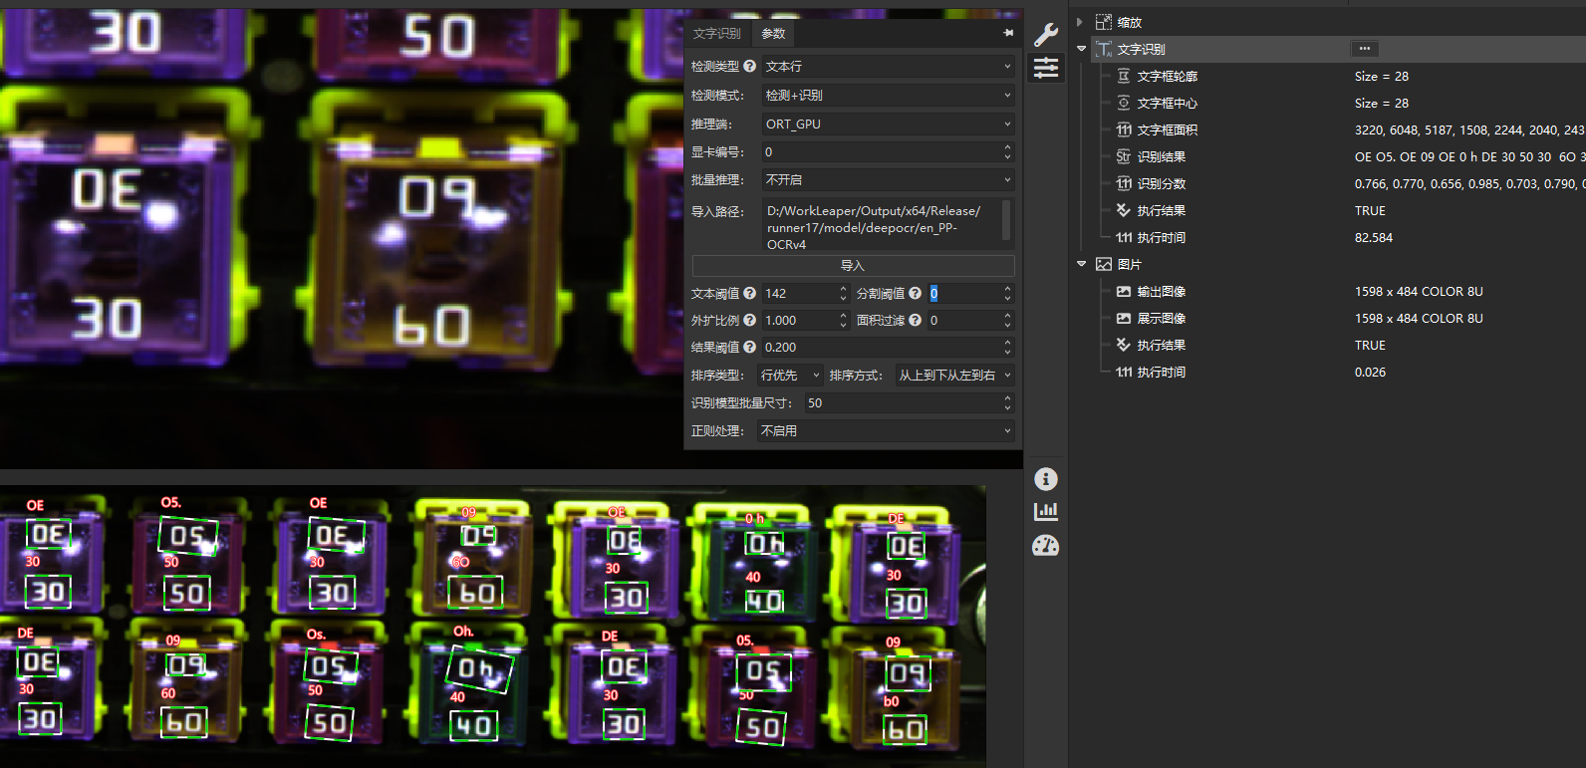Viewport: 1586px width, 768px height.
Task: Click the wrench settings icon
Action: 1045,35
